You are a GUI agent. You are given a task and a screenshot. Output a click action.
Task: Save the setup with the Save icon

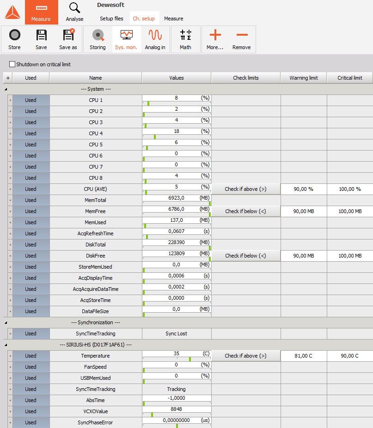point(41,39)
